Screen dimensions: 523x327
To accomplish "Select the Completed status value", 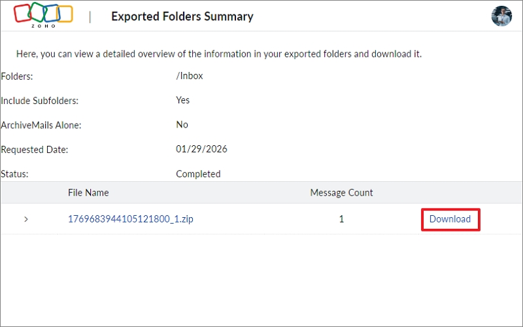I will [x=198, y=174].
